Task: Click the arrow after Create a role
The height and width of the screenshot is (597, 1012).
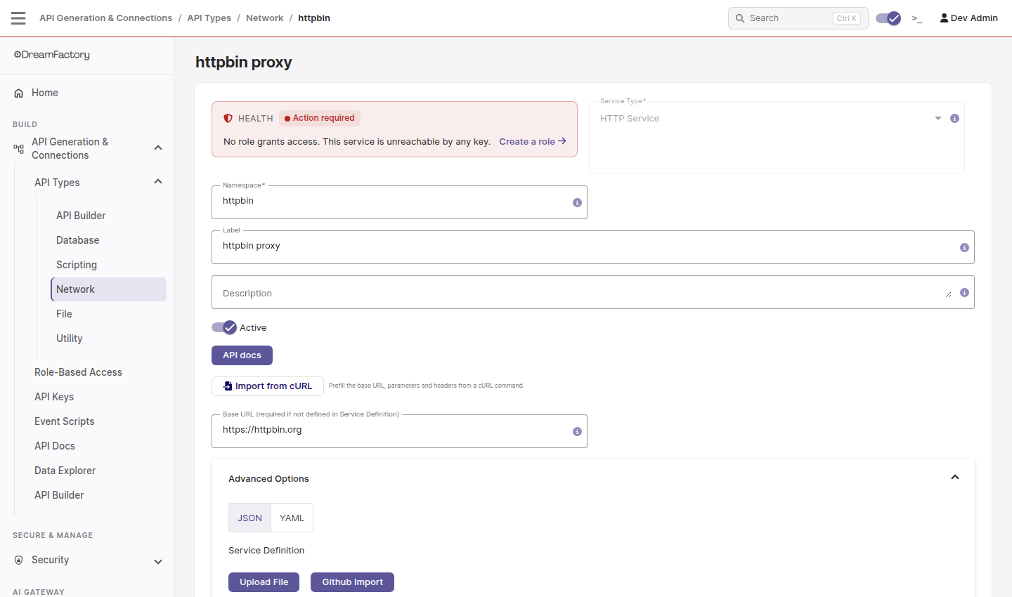Action: pos(562,141)
